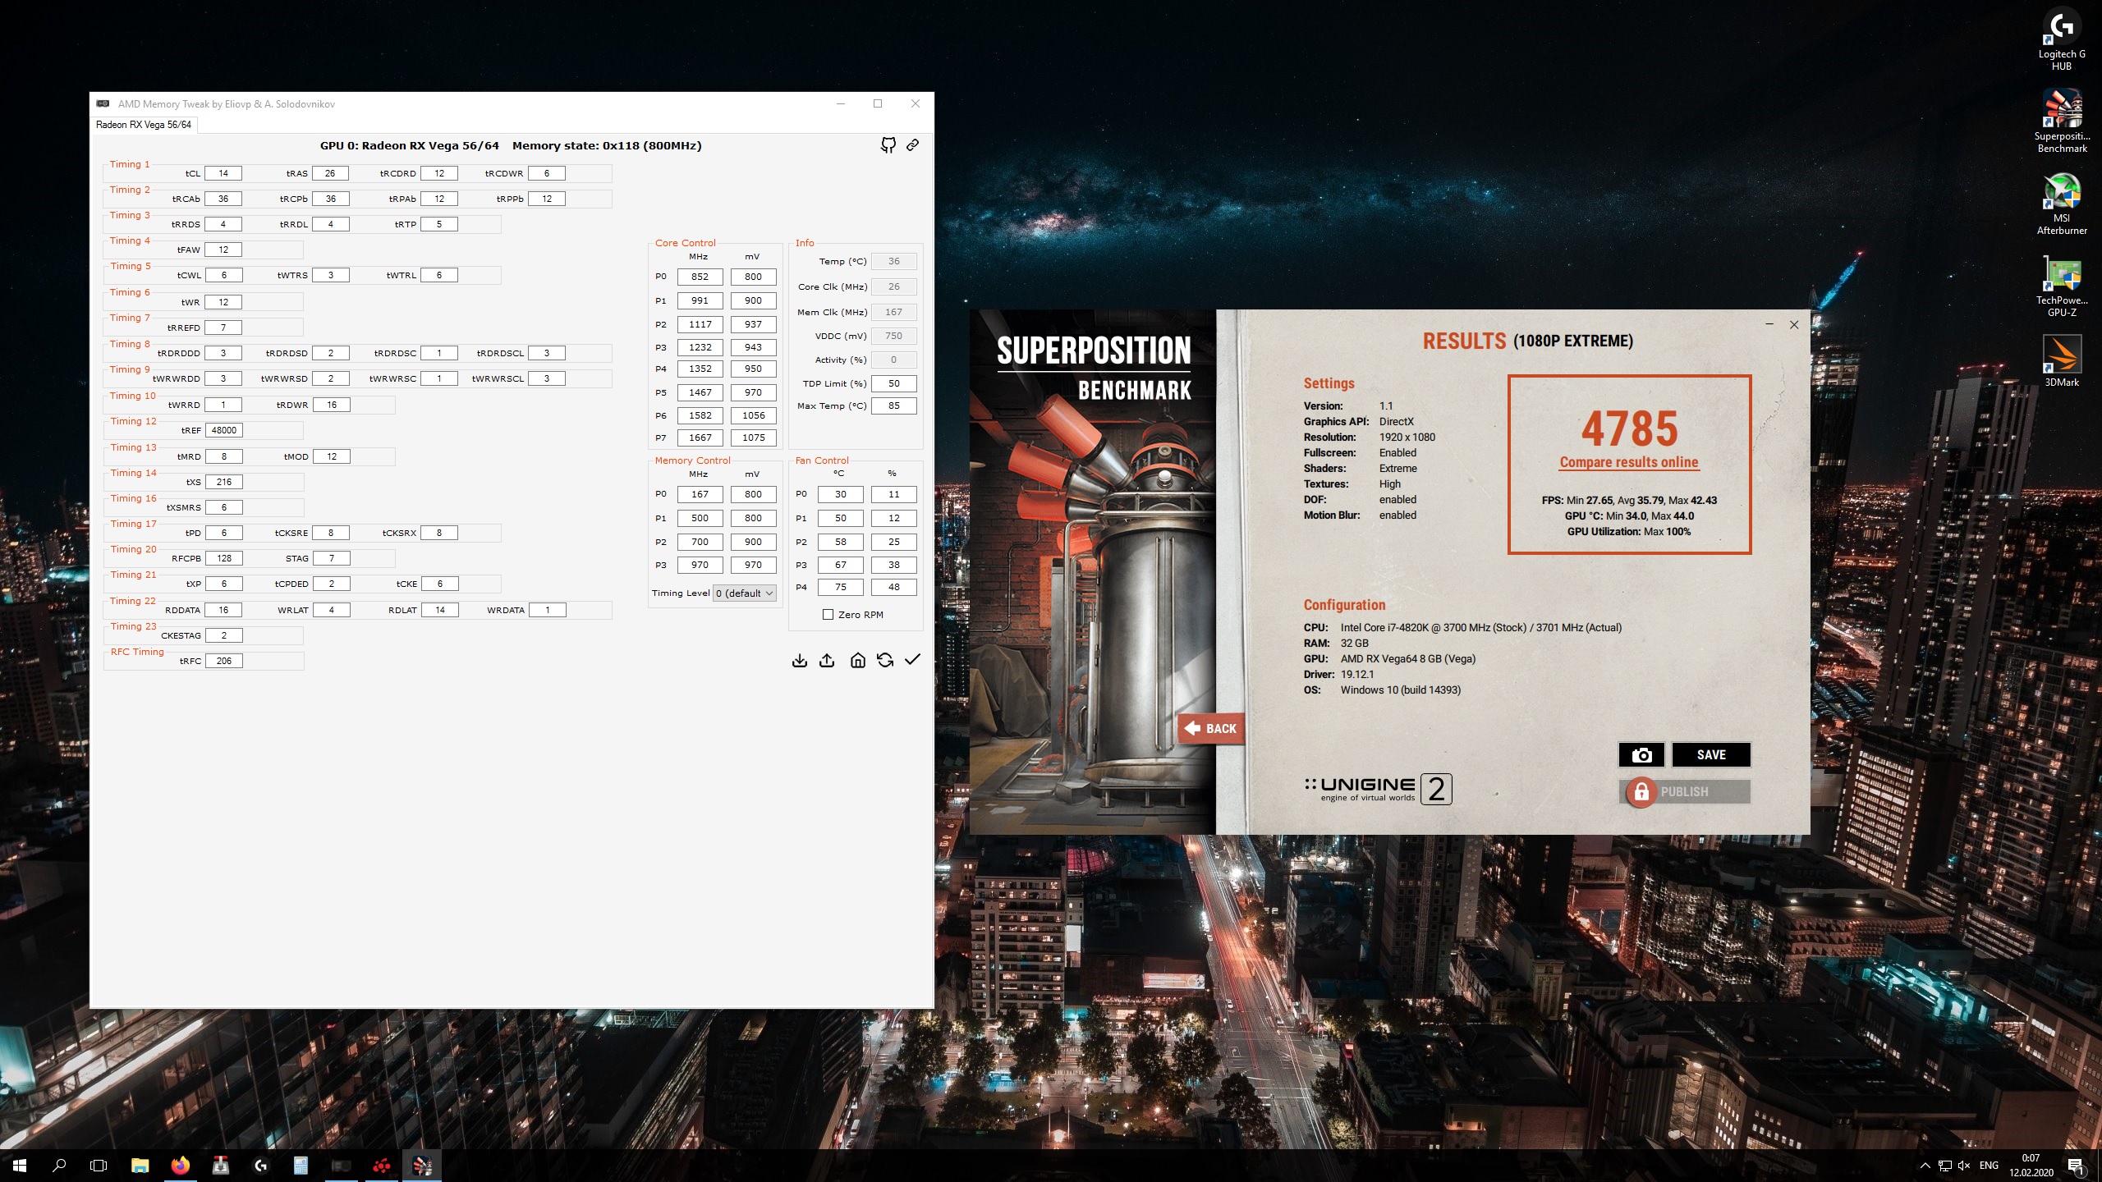Image resolution: width=2102 pixels, height=1182 pixels.
Task: Take screenshot with camera icon
Action: tap(1641, 755)
